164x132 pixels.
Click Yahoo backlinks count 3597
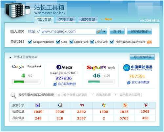pyautogui.click(x=81, y=119)
